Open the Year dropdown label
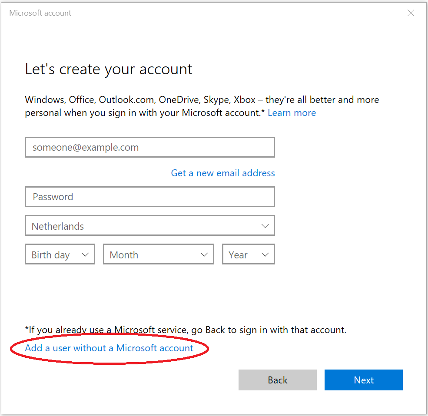Screen dimensions: 428x416 click(x=238, y=255)
